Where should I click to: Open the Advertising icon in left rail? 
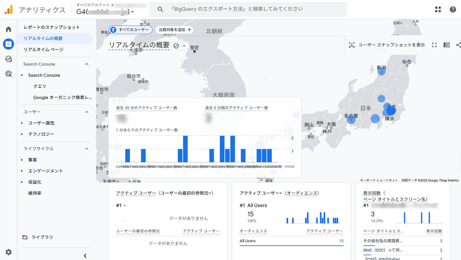[9, 74]
